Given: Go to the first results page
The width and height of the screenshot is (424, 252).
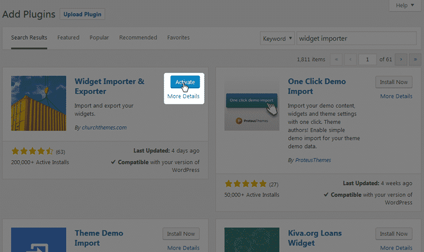Looking at the screenshot, I should pyautogui.click(x=336, y=59).
